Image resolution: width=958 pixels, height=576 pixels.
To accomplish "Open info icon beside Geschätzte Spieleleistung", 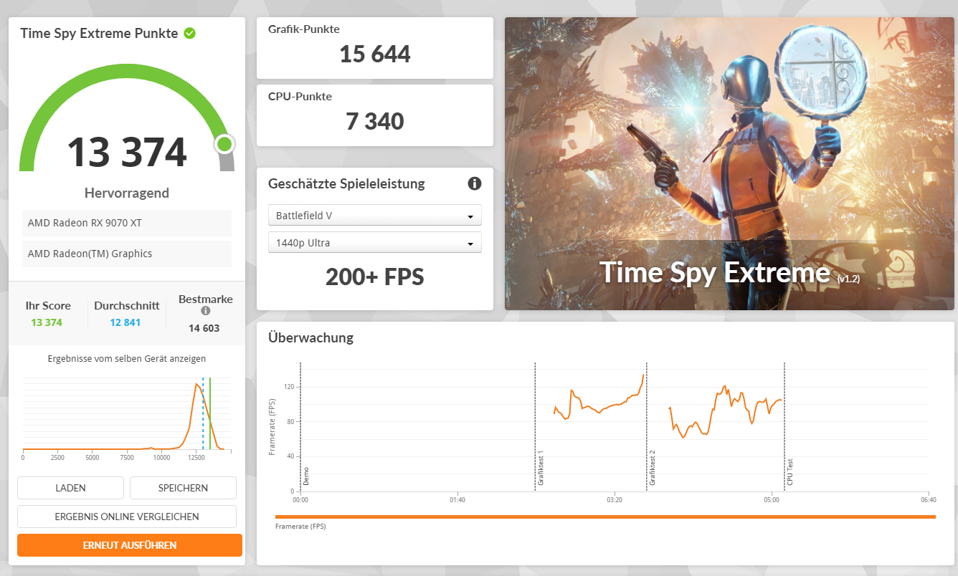I will [475, 183].
